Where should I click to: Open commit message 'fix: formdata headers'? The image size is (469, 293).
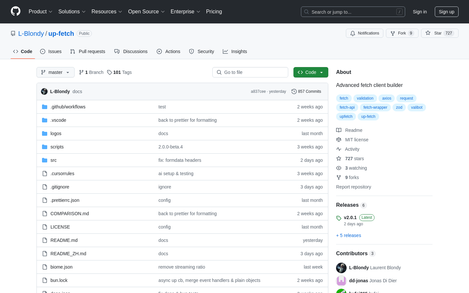[x=180, y=160]
